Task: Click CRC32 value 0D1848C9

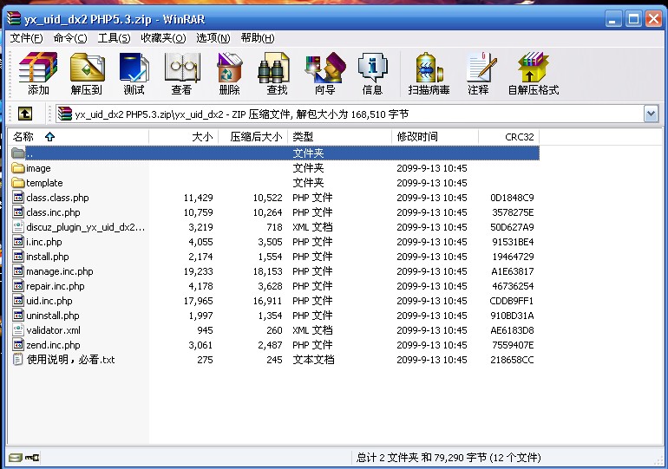Action: tap(512, 198)
